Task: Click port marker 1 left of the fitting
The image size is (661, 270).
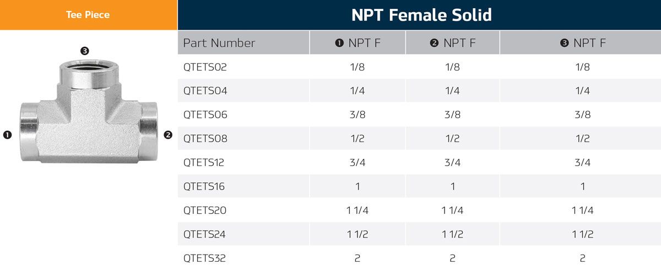Action: coord(8,134)
